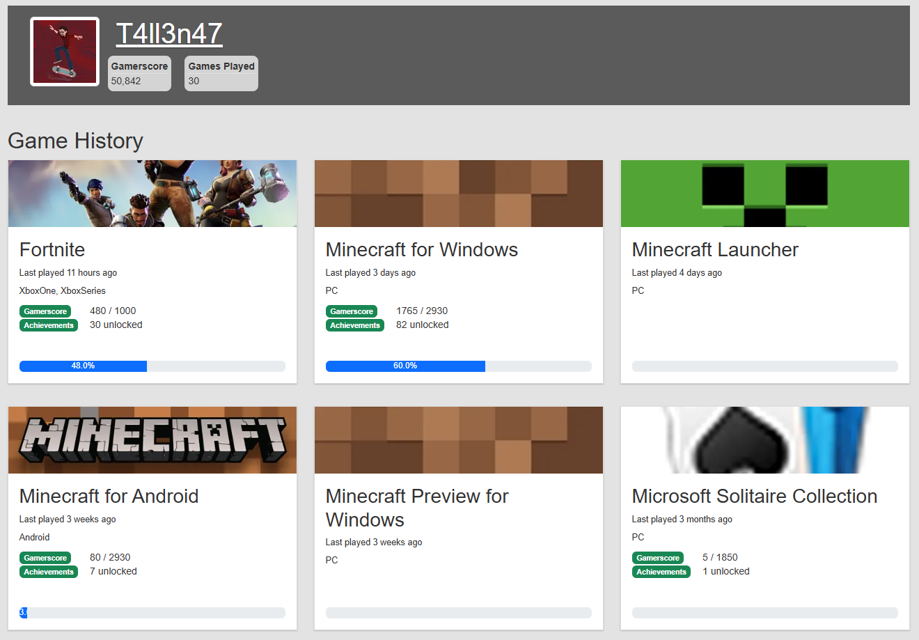
Task: Click the Game History heading
Action: pyautogui.click(x=75, y=141)
